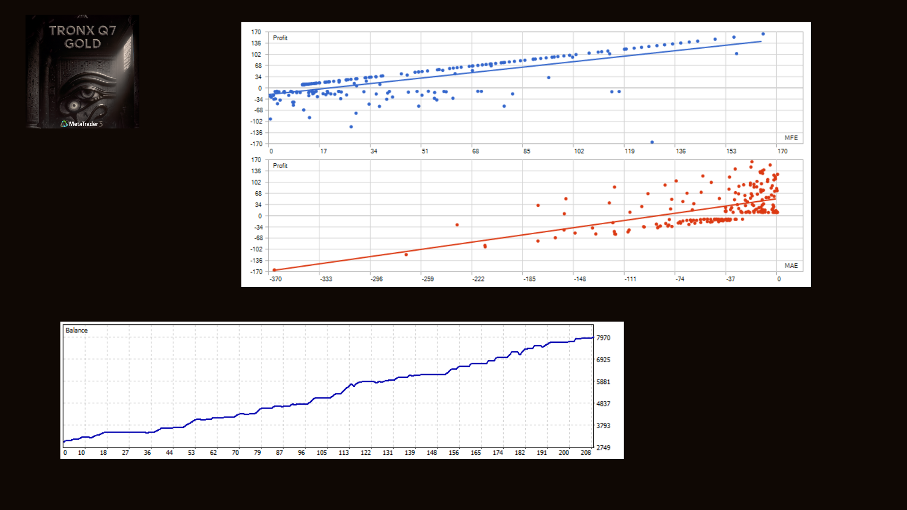The image size is (907, 510).
Task: Click the 208 label on the balance x-axis
Action: tap(586, 452)
